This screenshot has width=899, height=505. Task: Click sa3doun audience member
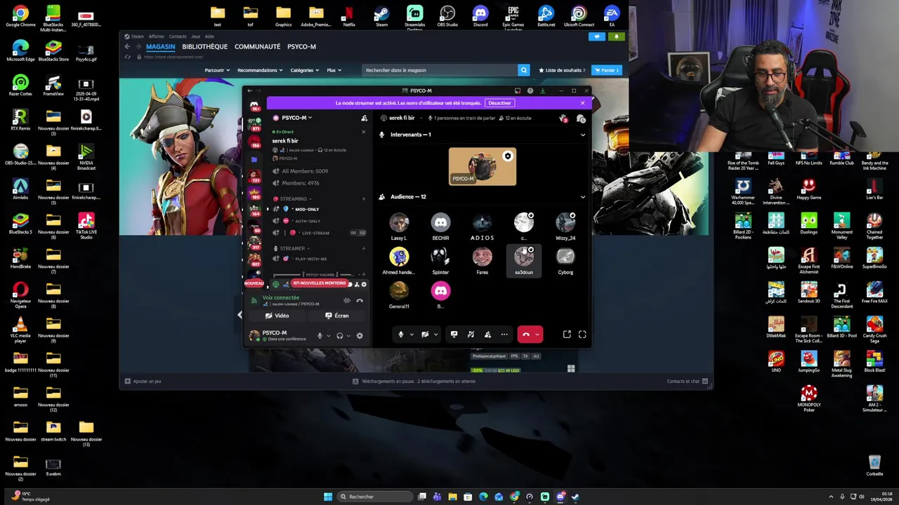(x=524, y=261)
